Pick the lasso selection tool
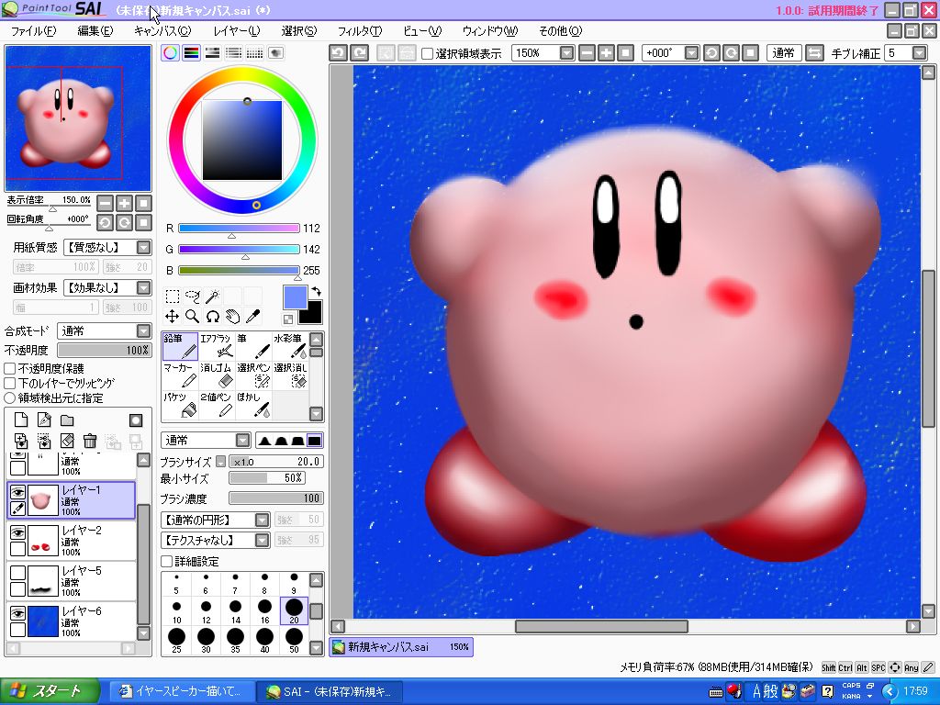940x705 pixels. pos(193,297)
